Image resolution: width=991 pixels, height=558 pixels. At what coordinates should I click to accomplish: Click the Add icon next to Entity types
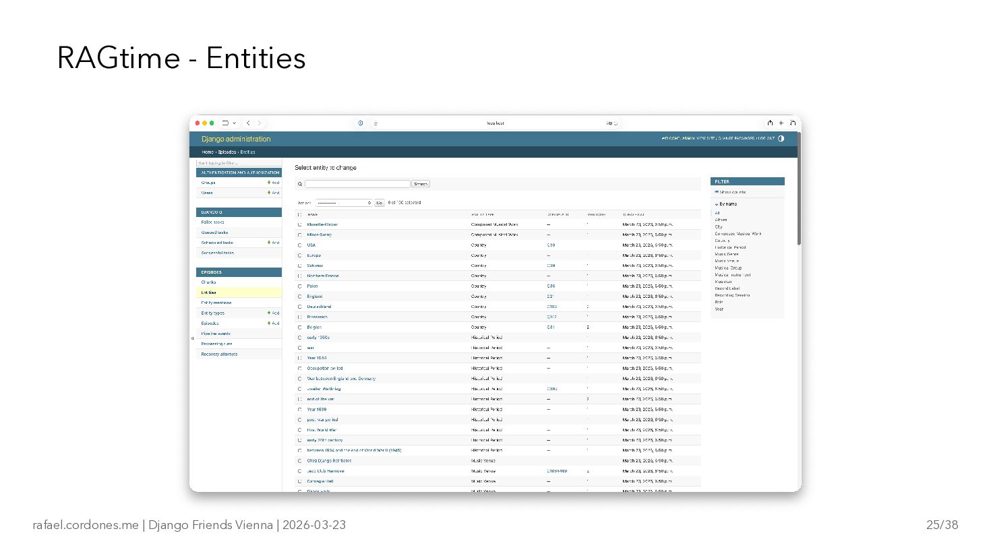tap(273, 313)
